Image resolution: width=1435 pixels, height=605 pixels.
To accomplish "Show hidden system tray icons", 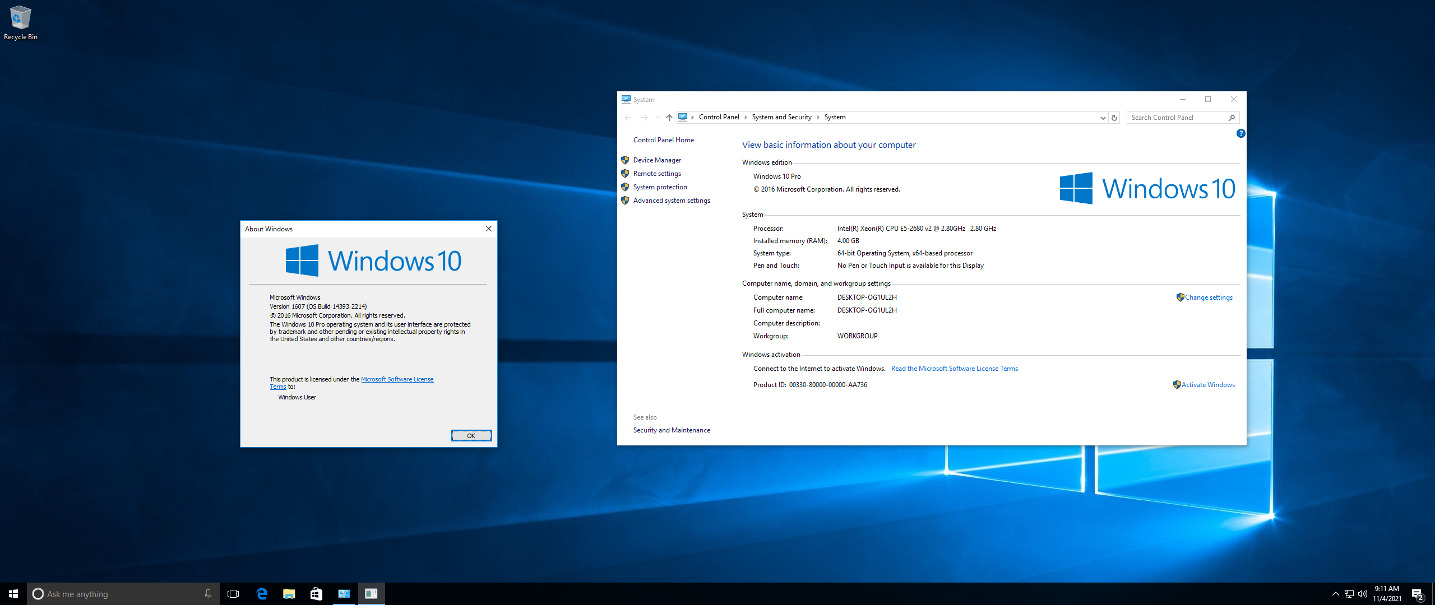I will click(1335, 594).
